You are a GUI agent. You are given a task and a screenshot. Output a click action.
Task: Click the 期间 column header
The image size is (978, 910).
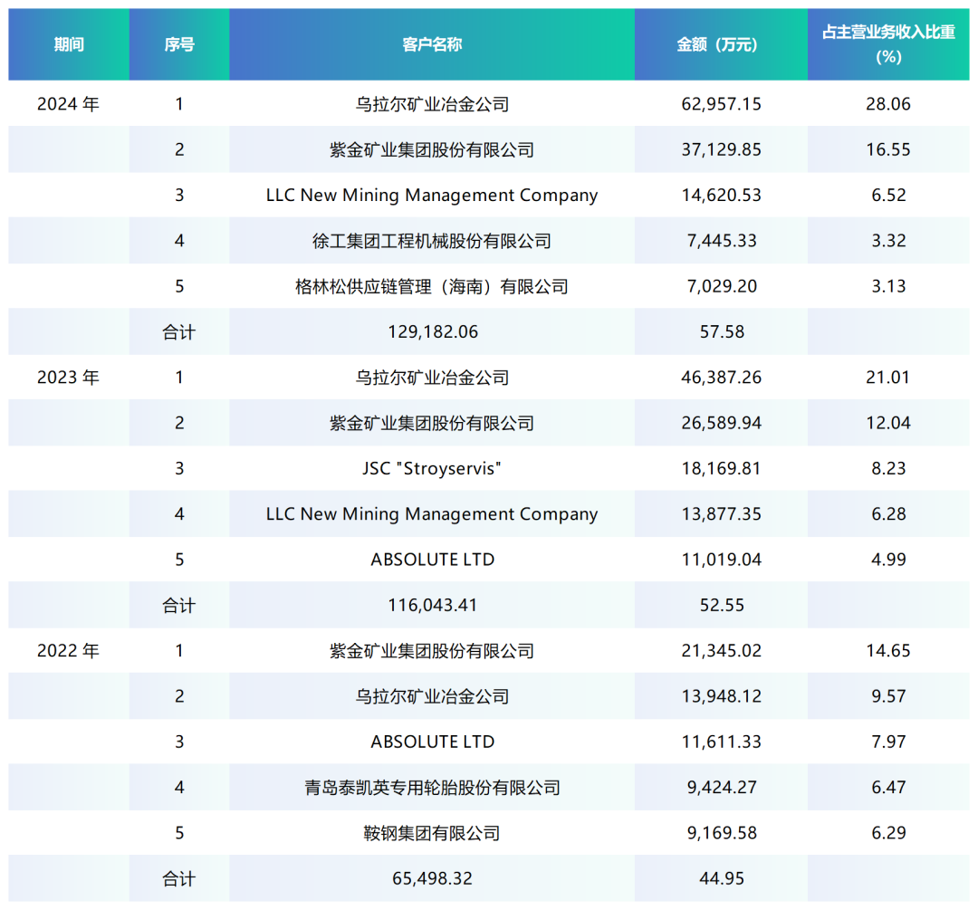[x=69, y=44]
